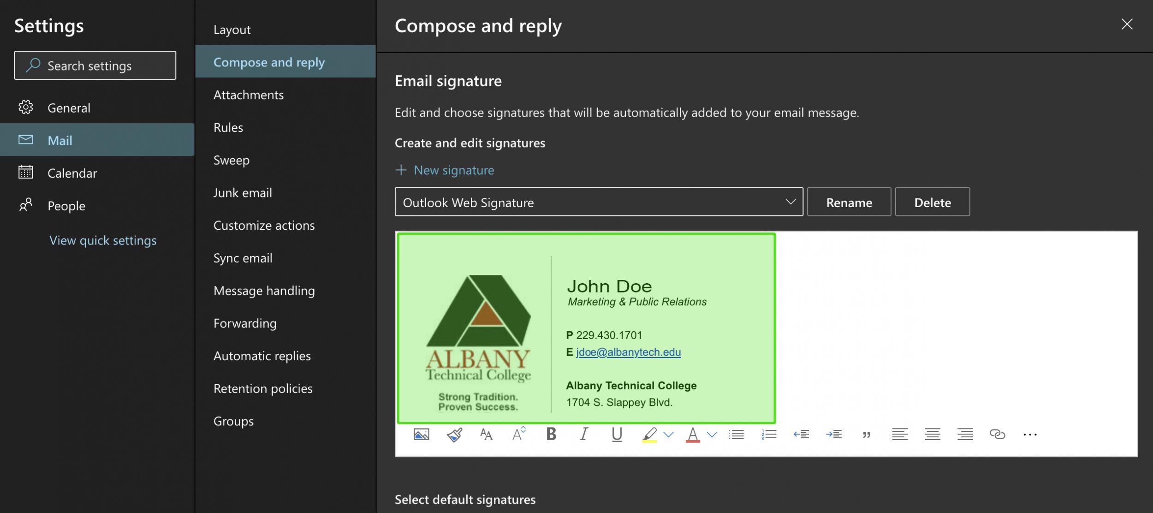Open Calendar settings category
Screen dimensions: 1153x513
(x=97, y=173)
